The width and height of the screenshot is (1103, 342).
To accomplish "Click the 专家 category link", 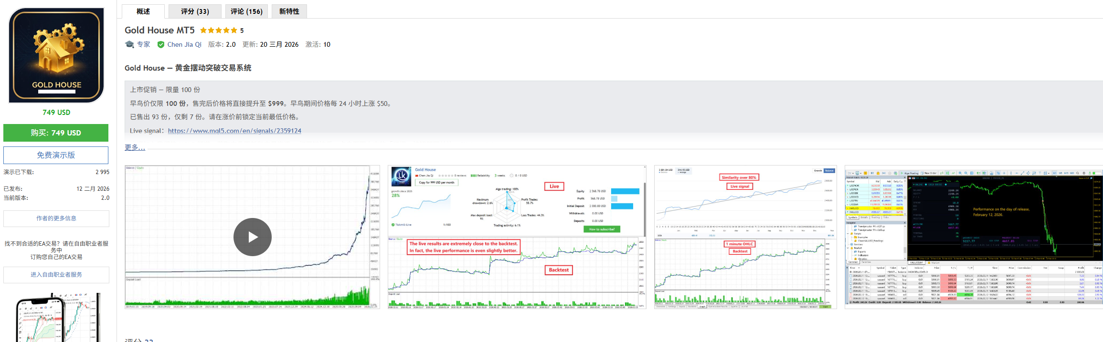I will coord(143,44).
